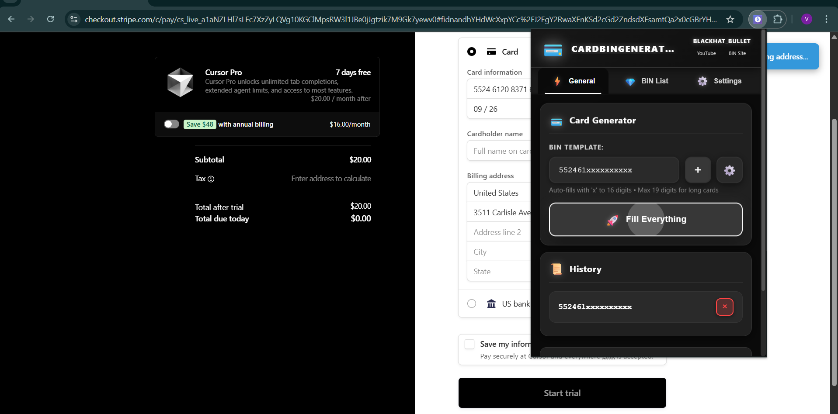The image size is (838, 414).
Task: Bookmark this page with the star icon
Action: pyautogui.click(x=730, y=19)
